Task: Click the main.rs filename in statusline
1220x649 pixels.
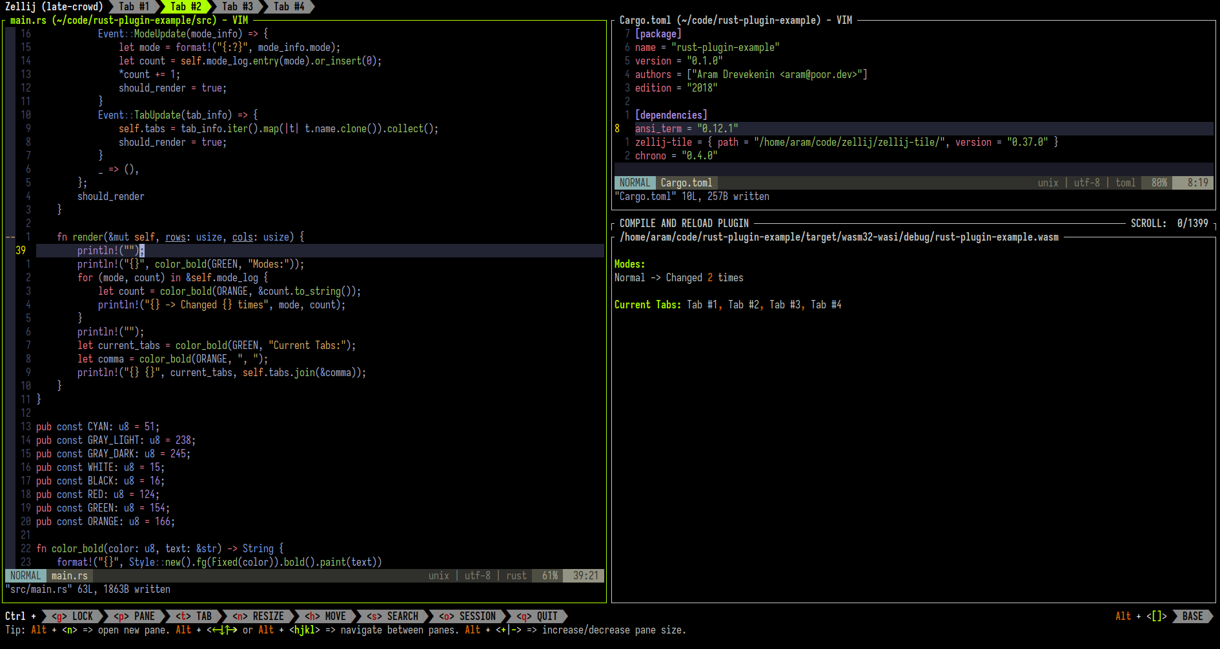Action: coord(70,575)
